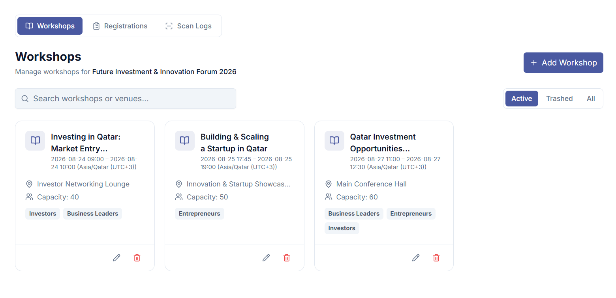This screenshot has width=616, height=298.
Task: Trash the Building & Scaling a Startup workshop
Action: [x=287, y=258]
